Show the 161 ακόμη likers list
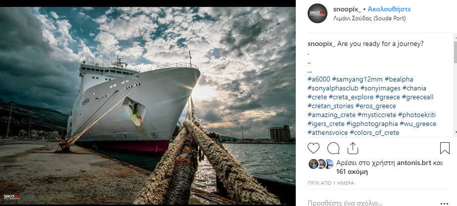The image size is (457, 206). pyautogui.click(x=352, y=172)
